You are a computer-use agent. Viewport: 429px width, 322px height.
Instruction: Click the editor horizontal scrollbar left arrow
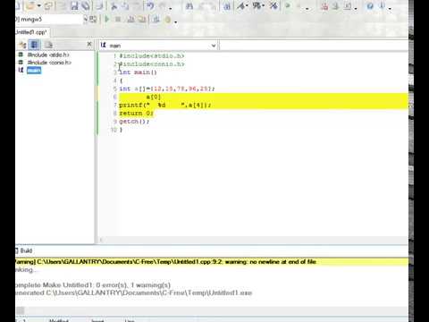(101, 240)
